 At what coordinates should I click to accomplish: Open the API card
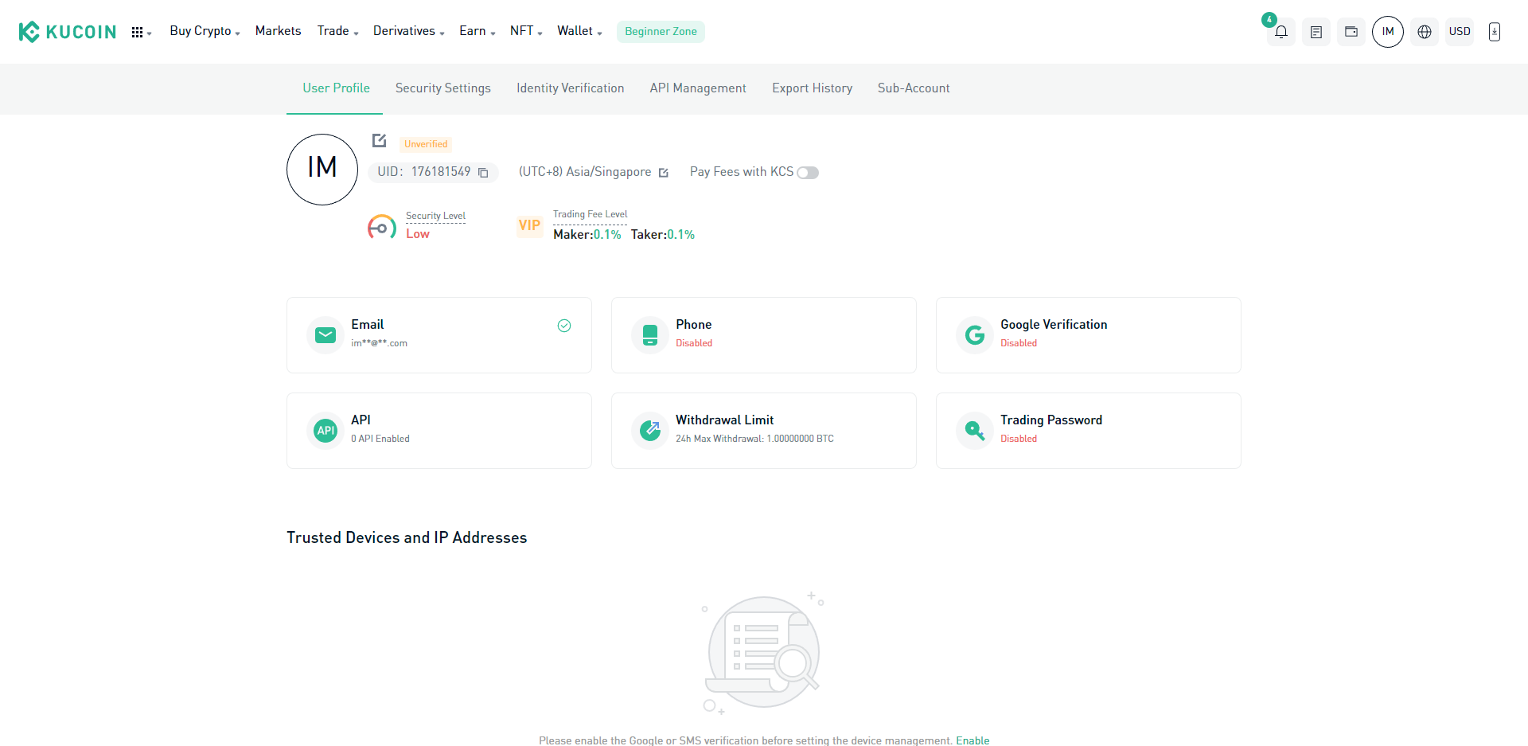coord(439,431)
